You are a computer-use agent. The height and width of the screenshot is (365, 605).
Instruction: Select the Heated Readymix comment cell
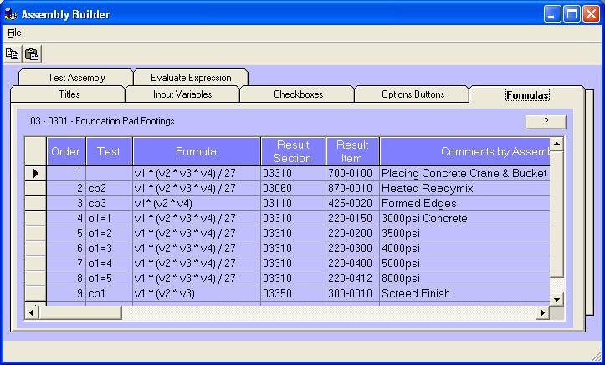[464, 188]
